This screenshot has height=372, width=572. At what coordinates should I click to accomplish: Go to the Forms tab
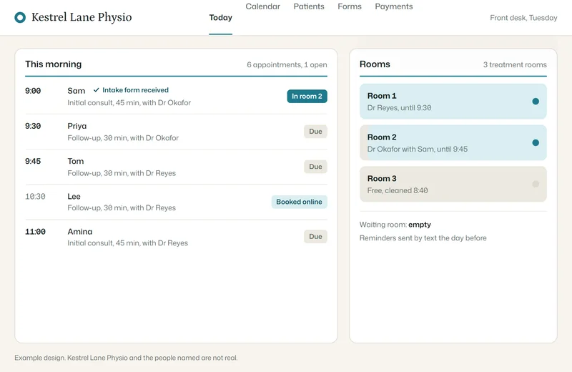(x=350, y=6)
